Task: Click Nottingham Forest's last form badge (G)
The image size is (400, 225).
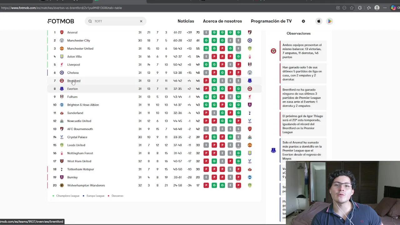Action: tap(238, 153)
